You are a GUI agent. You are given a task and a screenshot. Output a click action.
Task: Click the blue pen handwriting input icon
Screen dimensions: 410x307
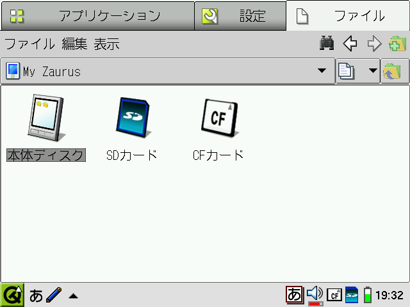point(54,295)
